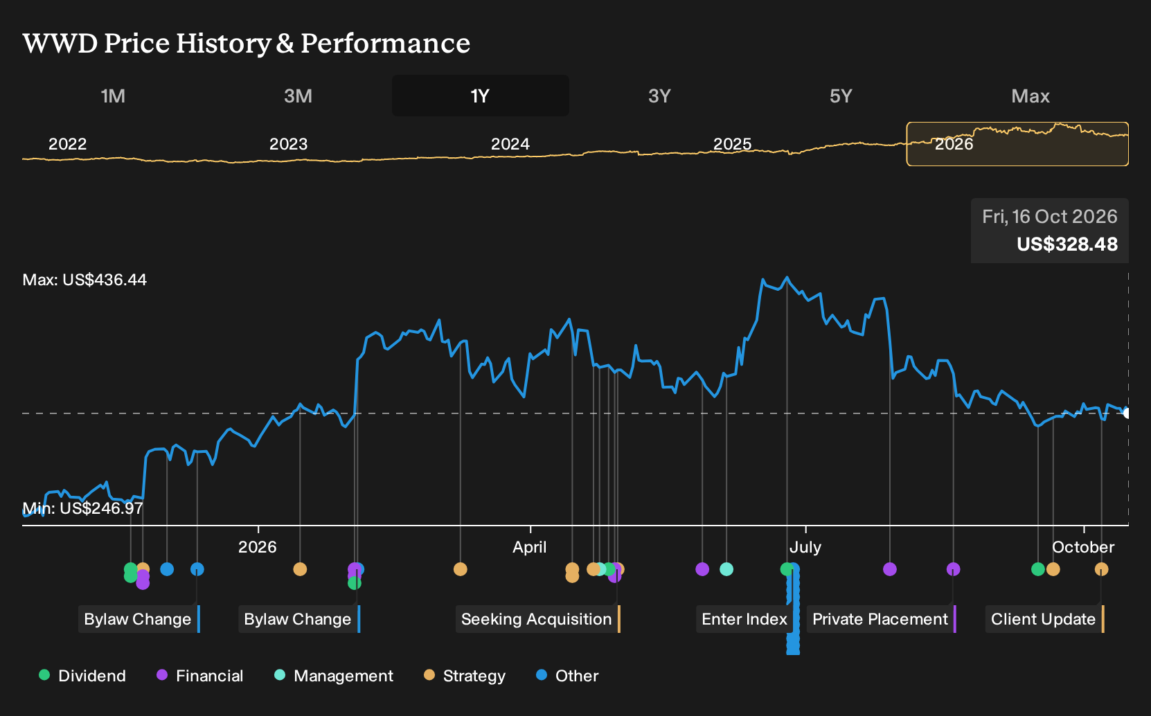Select the Max time range tab
Screen dimensions: 1151x716
1030,96
